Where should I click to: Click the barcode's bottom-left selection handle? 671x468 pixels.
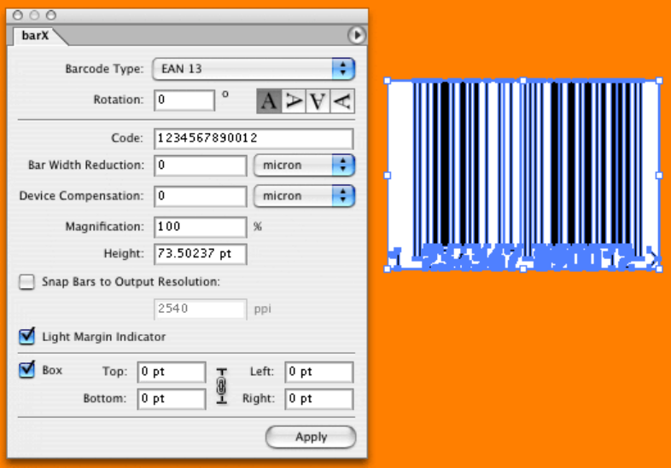388,269
